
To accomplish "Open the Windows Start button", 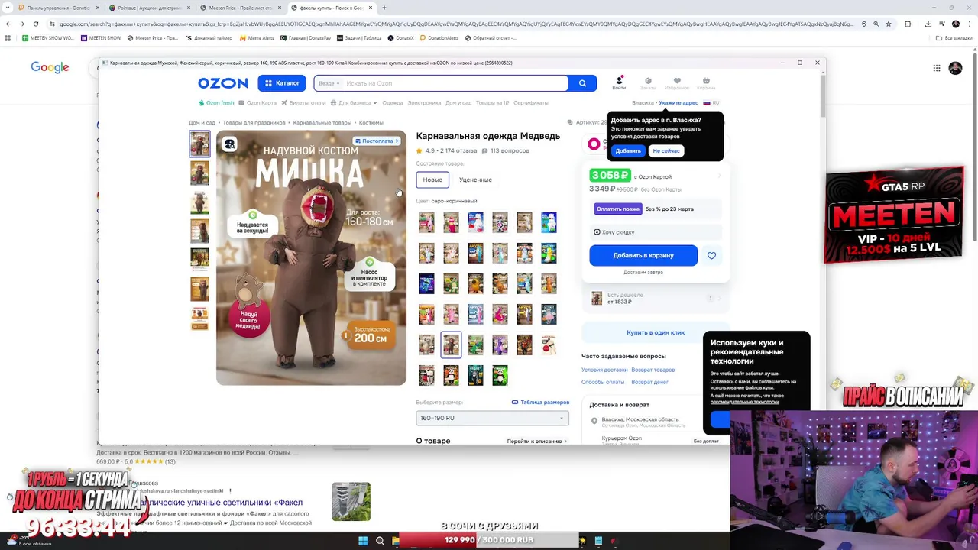I will (x=362, y=541).
